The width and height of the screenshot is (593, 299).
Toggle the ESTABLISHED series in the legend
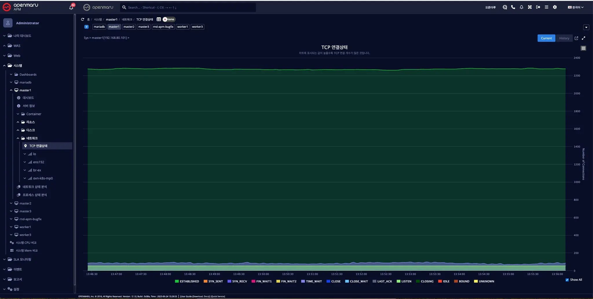tap(190, 281)
